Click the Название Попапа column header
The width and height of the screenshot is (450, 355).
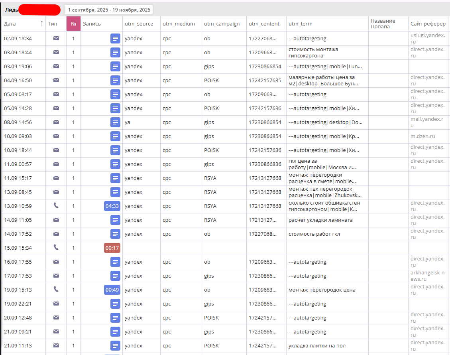pos(383,24)
